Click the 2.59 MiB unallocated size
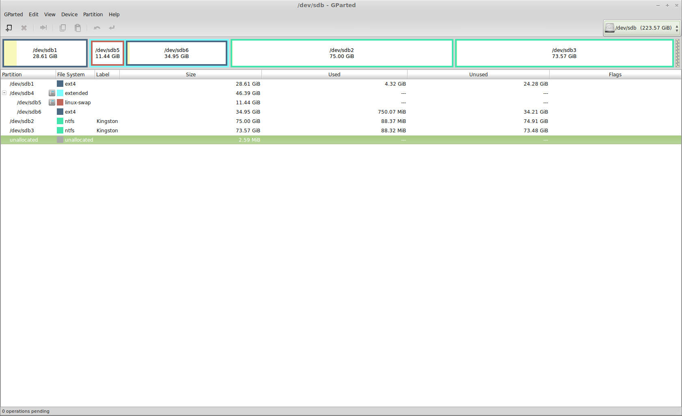 (249, 140)
